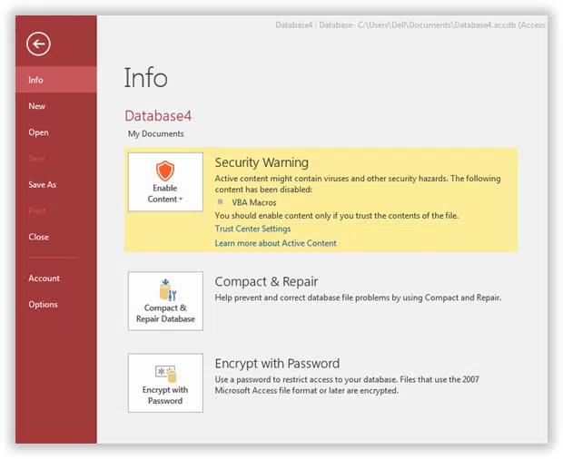Viewport: 563px width, 459px height.
Task: Select the Info tab in the sidebar
Action: (35, 80)
